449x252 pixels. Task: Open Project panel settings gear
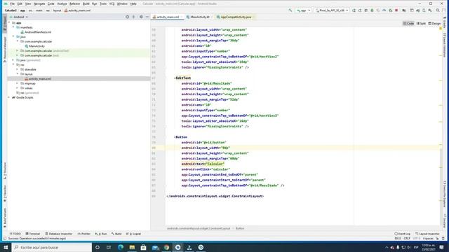(141, 17)
